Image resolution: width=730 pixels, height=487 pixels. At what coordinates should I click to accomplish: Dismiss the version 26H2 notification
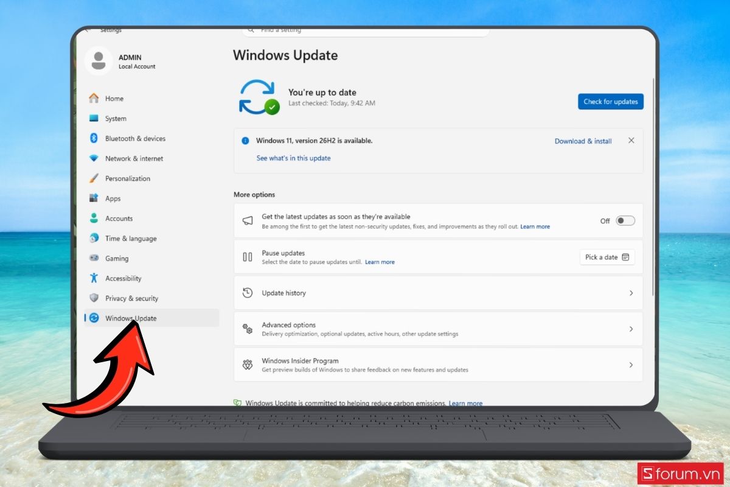coord(631,141)
